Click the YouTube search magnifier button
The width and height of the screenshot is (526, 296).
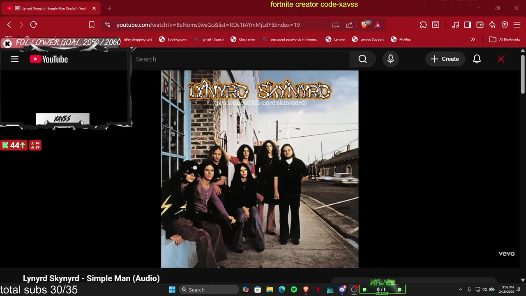click(362, 59)
